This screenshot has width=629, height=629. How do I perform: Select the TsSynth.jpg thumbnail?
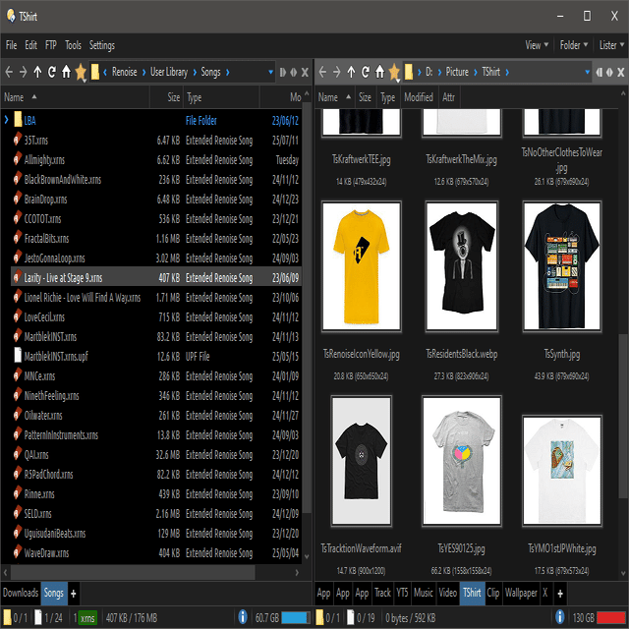[x=561, y=266]
